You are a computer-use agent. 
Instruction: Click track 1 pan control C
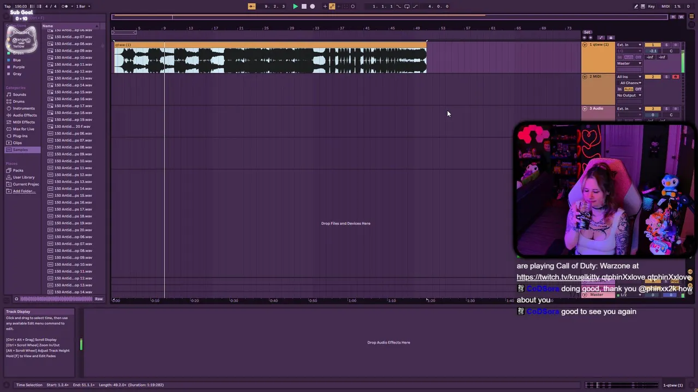pos(671,51)
